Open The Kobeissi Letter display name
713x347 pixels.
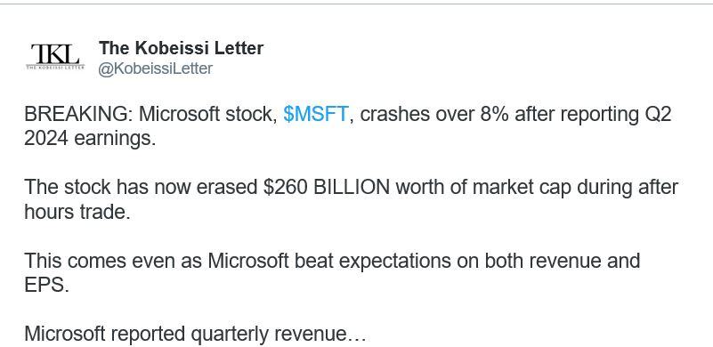point(181,48)
